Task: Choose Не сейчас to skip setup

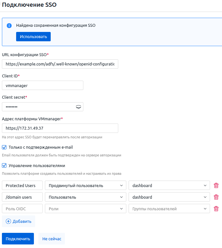Action: [52, 239]
